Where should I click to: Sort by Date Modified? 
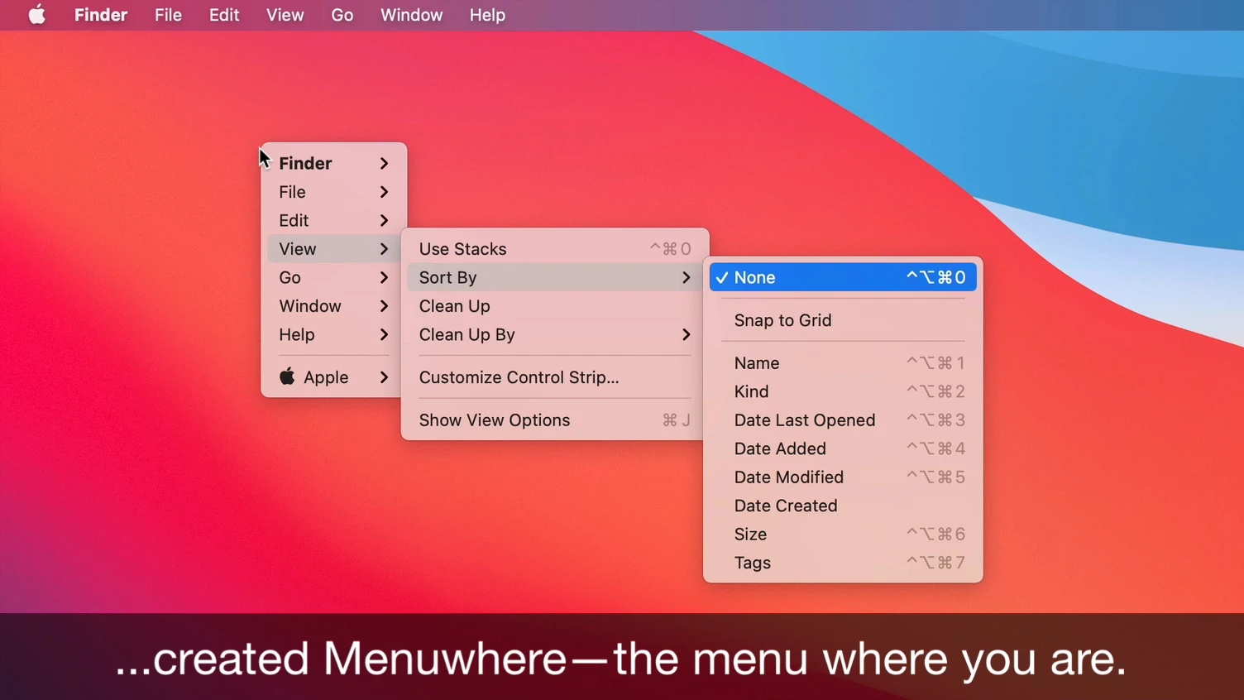(x=788, y=477)
